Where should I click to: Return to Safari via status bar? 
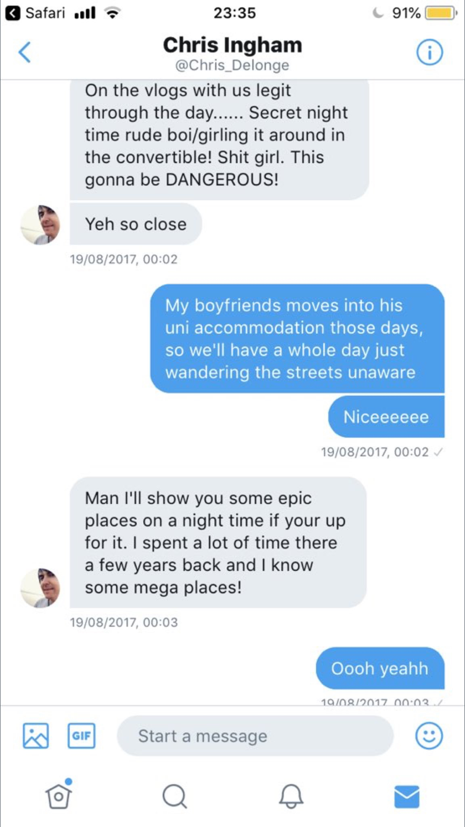[36, 13]
